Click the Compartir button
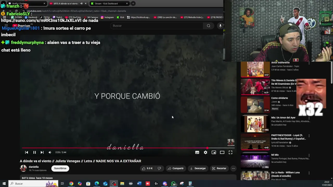This screenshot has width=333, height=187. click(x=176, y=168)
